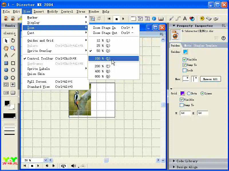Viewport: 229px width, 171px height.
Task: Uncheck Guides Snap To checkbox
Action: (184, 65)
